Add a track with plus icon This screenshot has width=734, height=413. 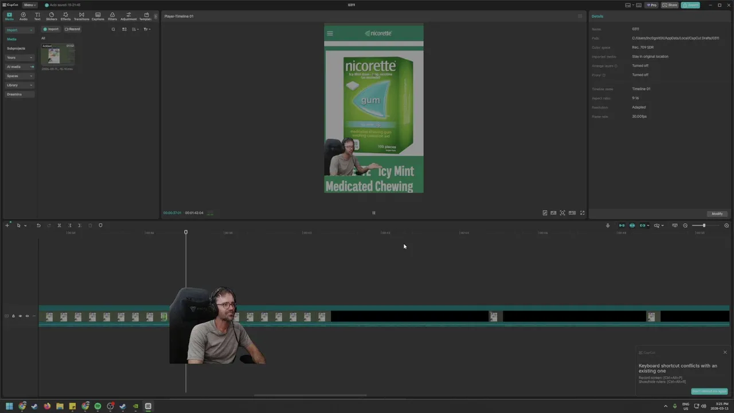click(7, 225)
